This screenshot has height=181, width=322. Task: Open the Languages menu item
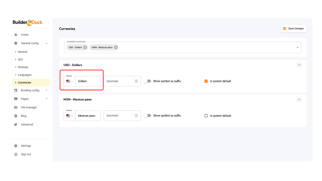24,75
